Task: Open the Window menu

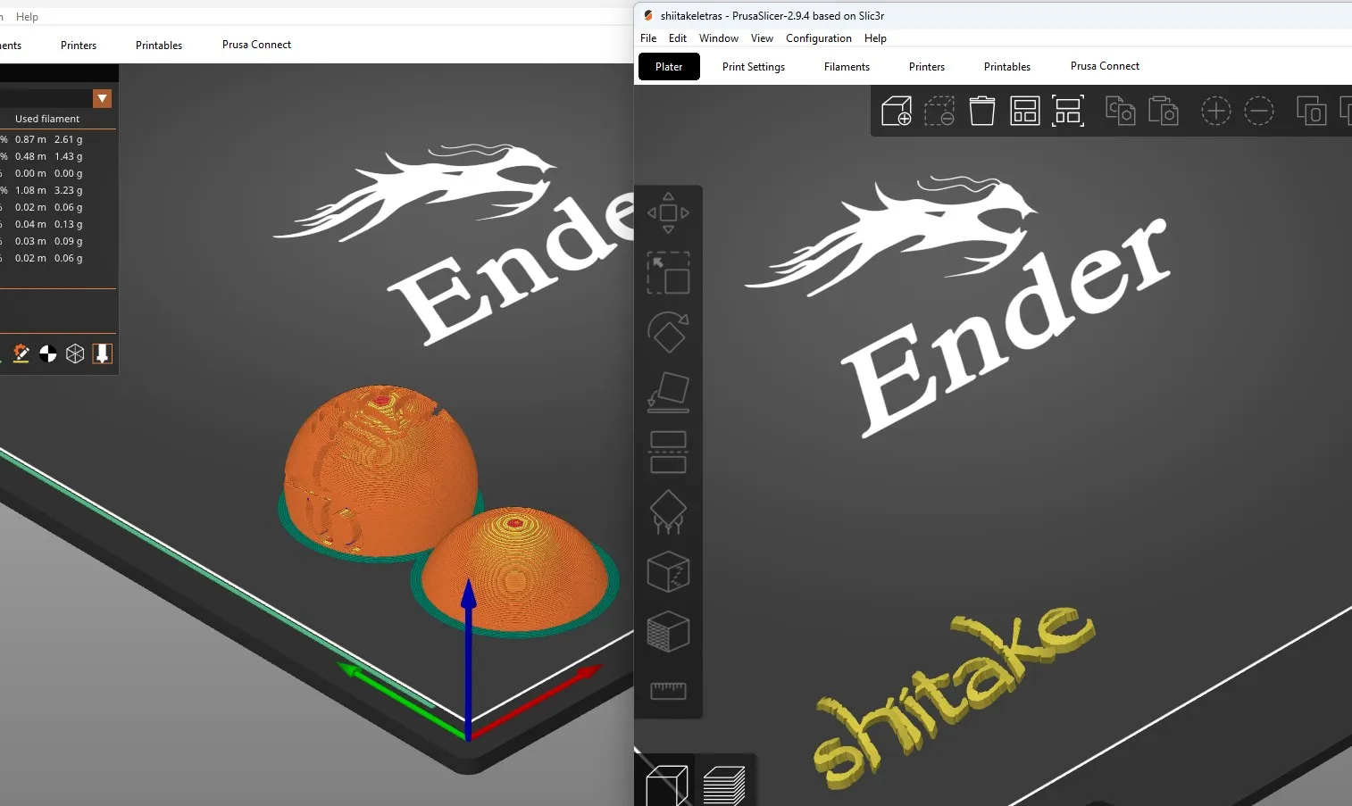Action: pos(719,38)
